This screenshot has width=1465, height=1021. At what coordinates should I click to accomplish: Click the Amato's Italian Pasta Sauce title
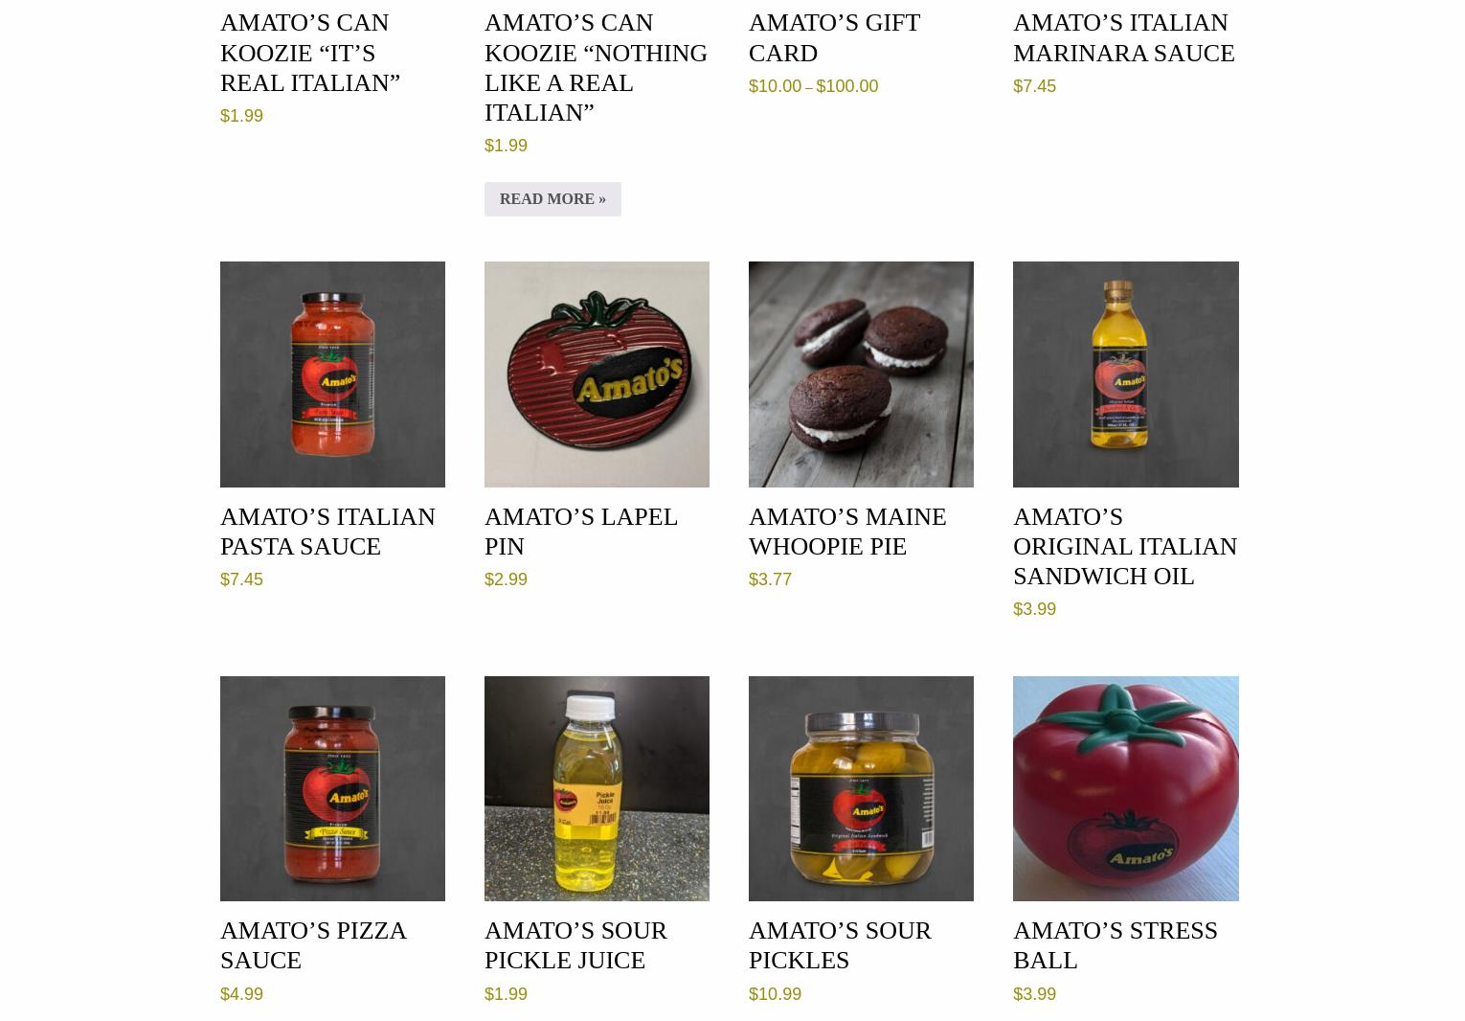click(x=327, y=531)
